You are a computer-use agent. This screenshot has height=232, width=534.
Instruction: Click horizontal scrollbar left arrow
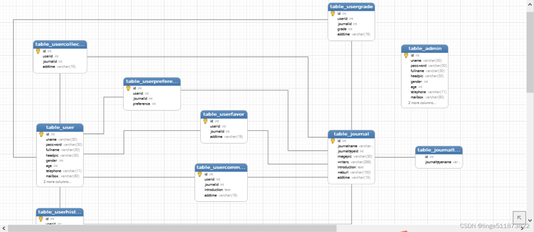[4, 229]
